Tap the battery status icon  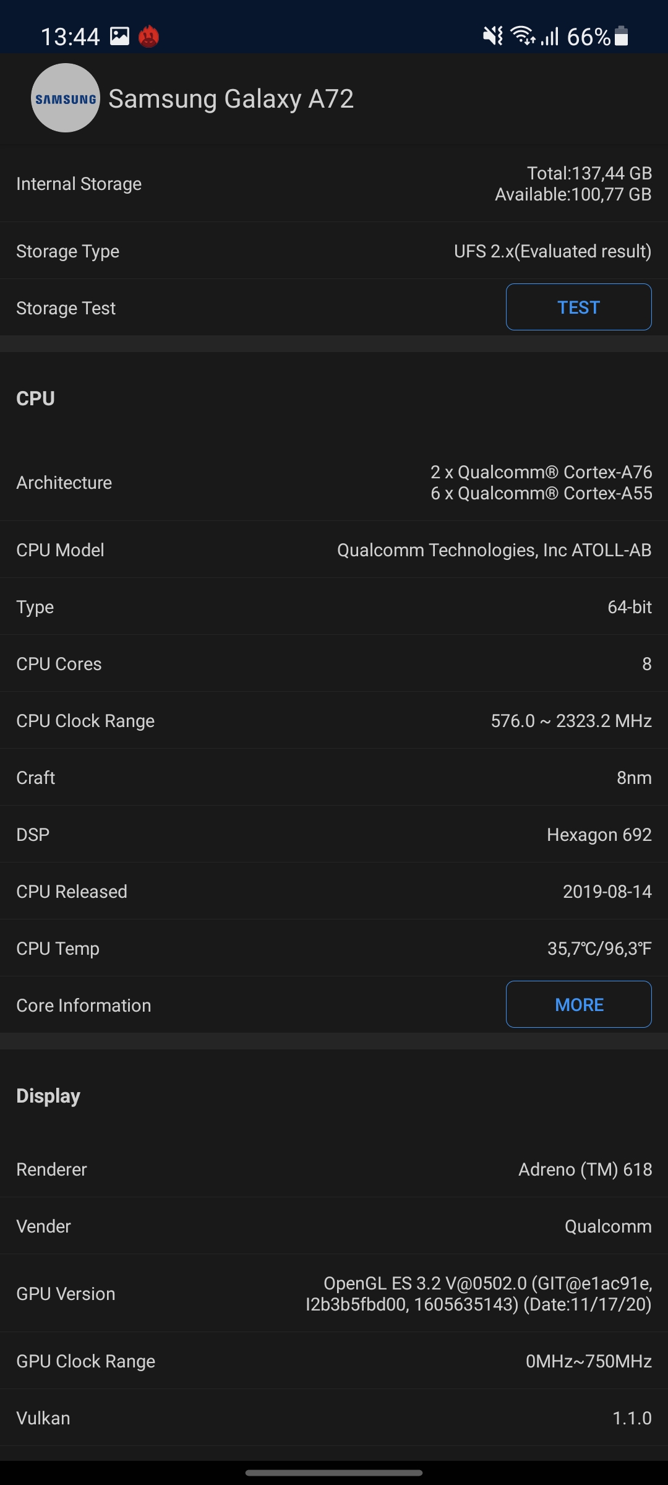(622, 37)
